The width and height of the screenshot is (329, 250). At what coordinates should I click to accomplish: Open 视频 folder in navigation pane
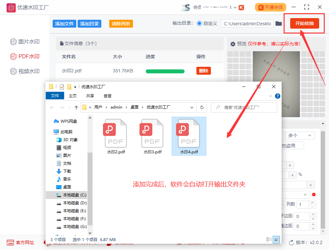click(64, 148)
